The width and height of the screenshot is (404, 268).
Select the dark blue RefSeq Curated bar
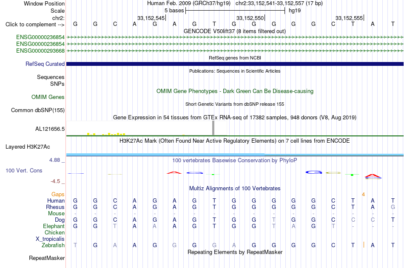tap(235, 64)
